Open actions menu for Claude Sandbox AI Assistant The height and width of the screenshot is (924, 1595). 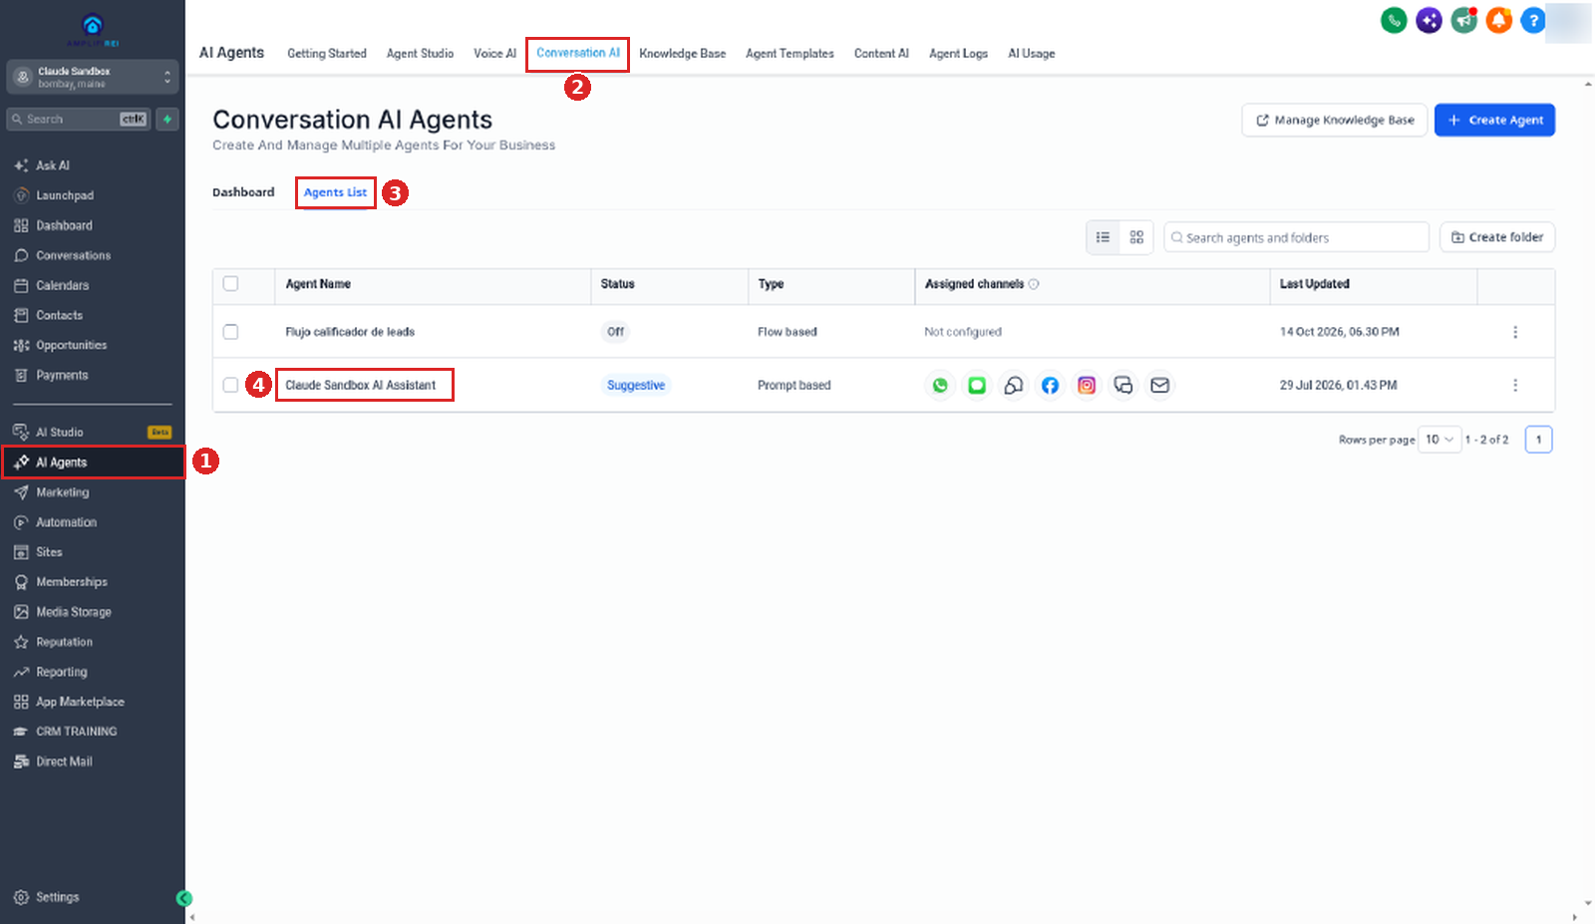click(1515, 385)
